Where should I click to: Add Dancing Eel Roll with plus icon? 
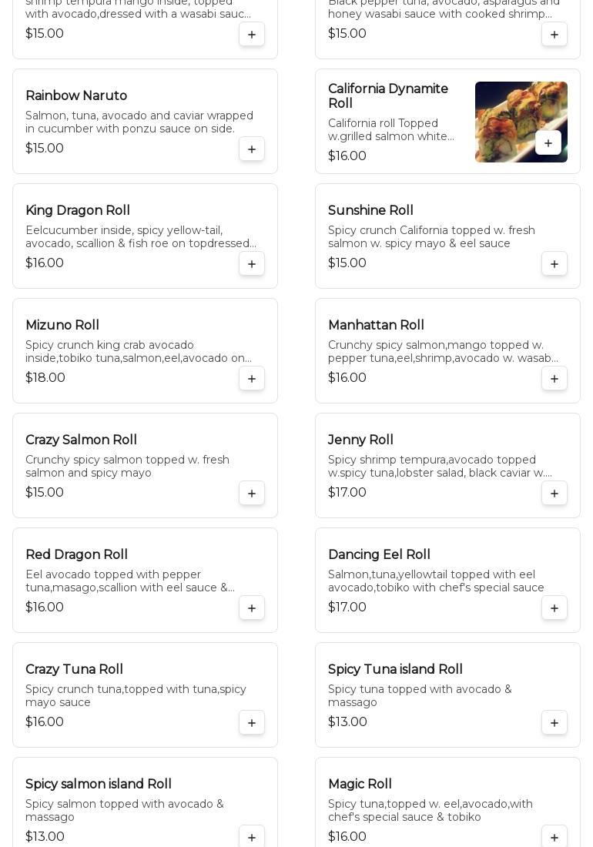point(554,608)
